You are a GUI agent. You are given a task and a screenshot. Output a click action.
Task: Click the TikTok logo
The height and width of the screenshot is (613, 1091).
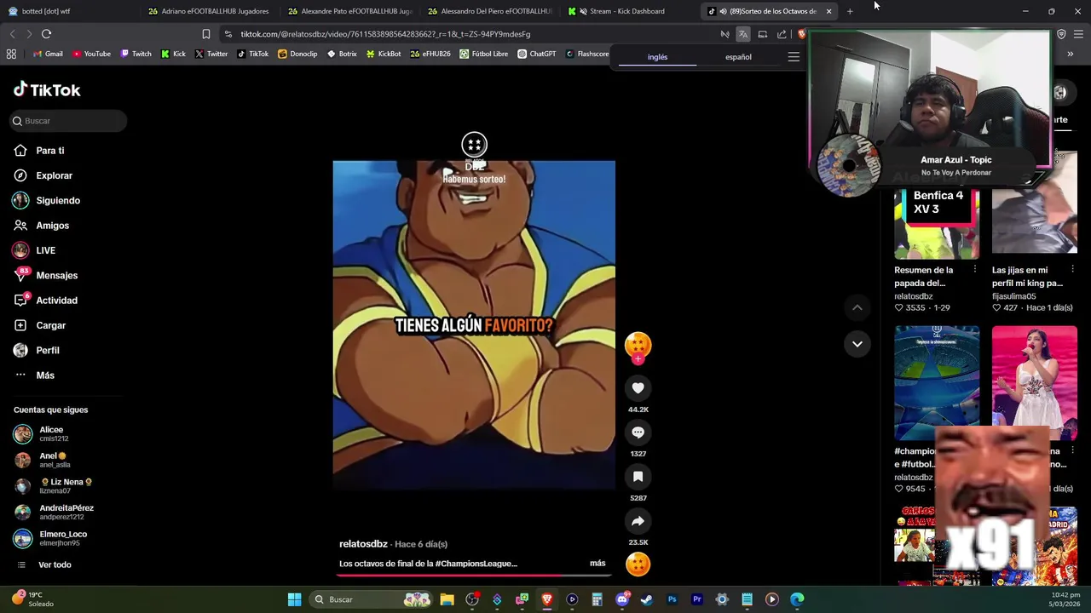point(47,89)
